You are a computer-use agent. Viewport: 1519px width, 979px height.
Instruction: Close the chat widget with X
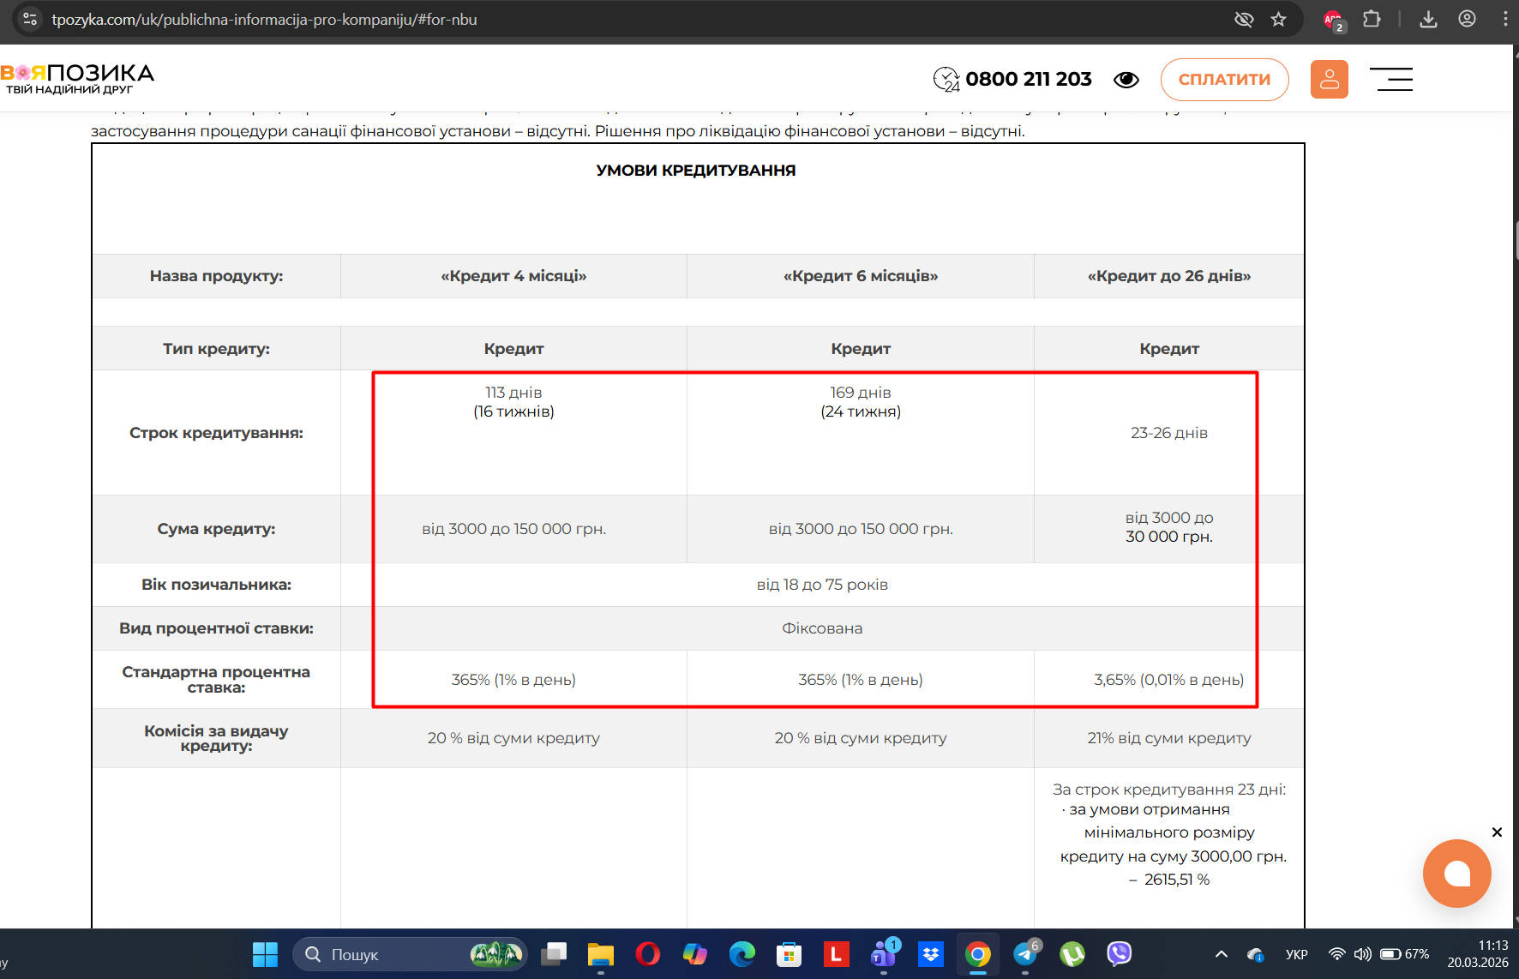[x=1497, y=832]
